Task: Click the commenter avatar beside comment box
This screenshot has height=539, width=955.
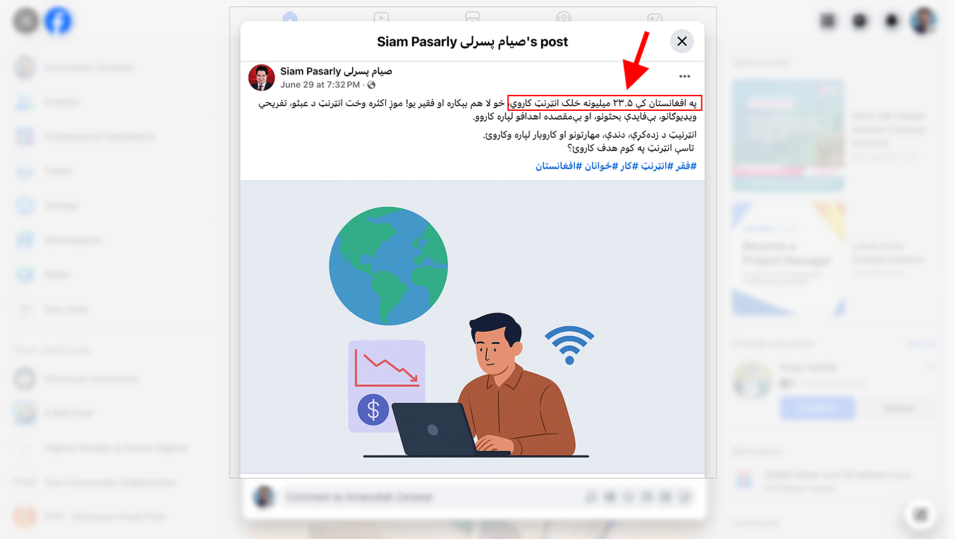Action: point(264,497)
